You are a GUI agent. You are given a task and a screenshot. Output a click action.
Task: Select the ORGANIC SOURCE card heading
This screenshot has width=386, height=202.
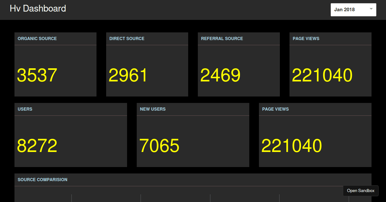coord(37,38)
